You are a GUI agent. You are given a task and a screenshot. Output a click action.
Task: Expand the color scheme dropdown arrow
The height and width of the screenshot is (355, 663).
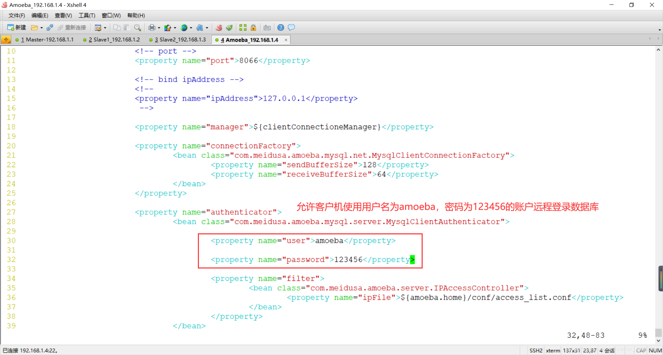[x=175, y=28]
